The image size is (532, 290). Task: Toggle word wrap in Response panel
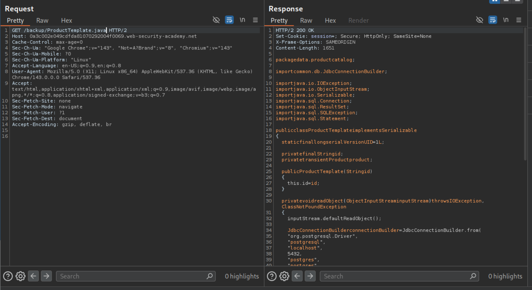tap(493, 20)
